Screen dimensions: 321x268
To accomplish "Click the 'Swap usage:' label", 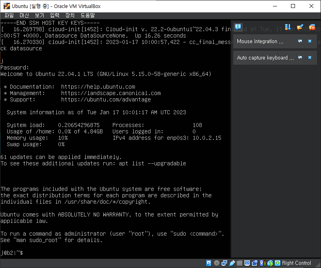I will (x=24, y=144).
